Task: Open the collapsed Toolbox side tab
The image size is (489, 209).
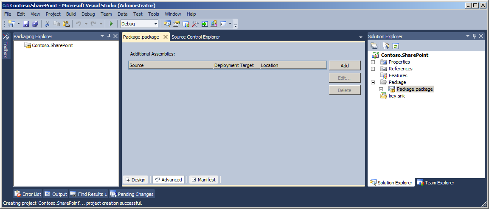Action: coord(6,46)
